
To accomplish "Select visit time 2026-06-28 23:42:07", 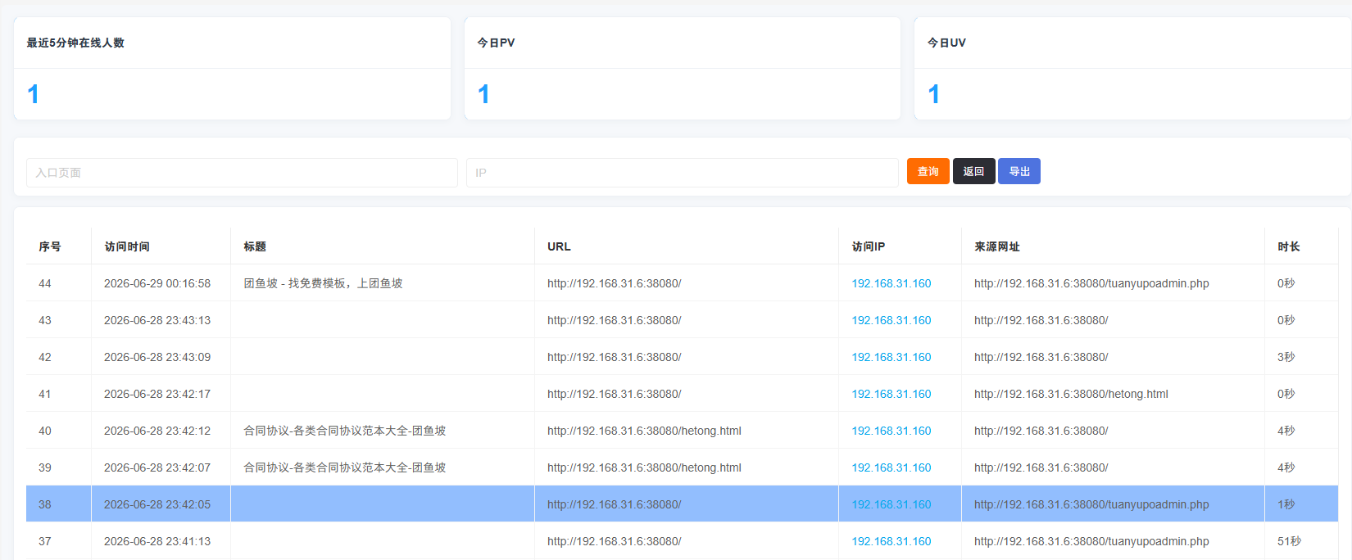I will pyautogui.click(x=157, y=467).
